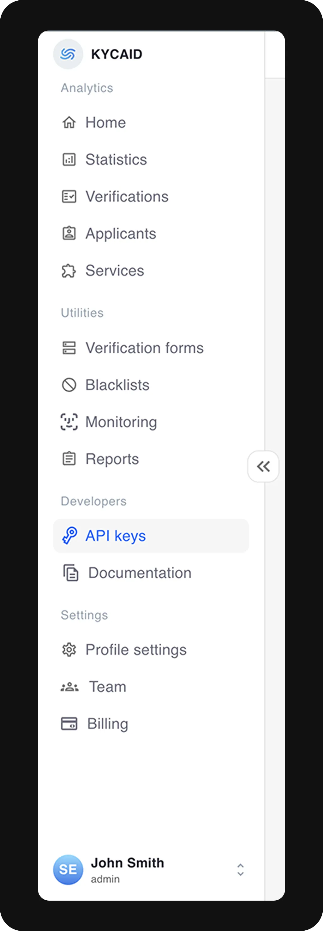Click the Team members icon
The image size is (323, 931).
pos(69,687)
